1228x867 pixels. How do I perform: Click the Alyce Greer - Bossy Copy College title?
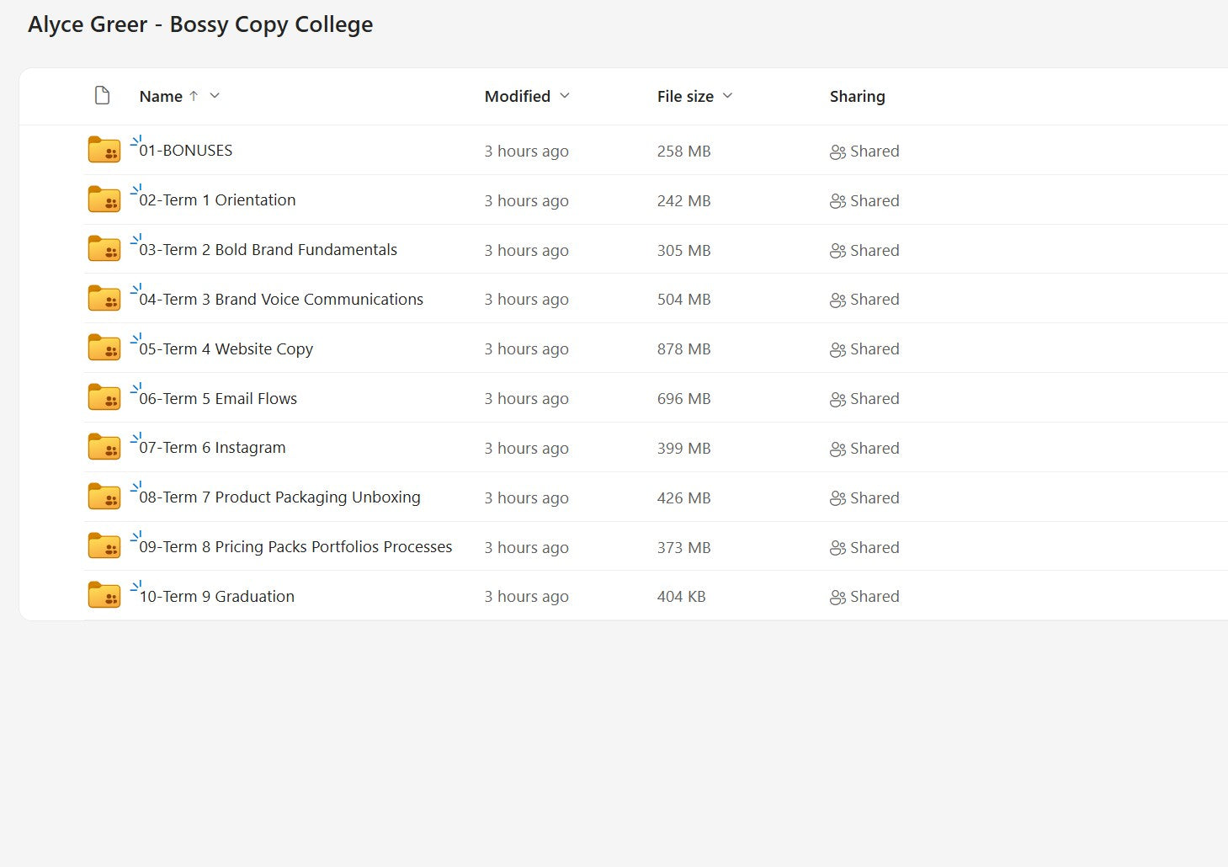200,24
